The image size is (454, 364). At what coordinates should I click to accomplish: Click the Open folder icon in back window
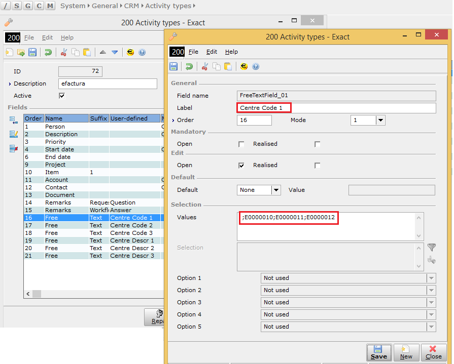pos(21,52)
